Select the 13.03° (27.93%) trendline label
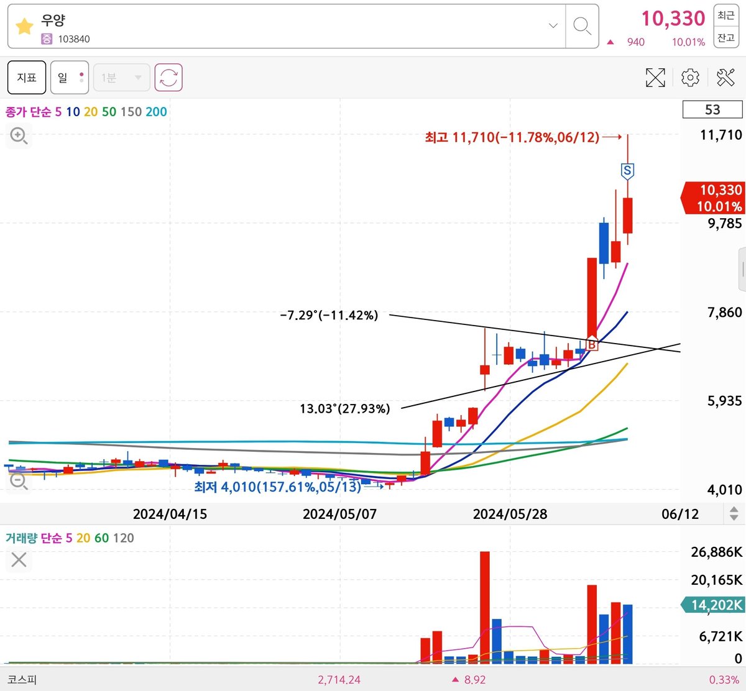The width and height of the screenshot is (746, 691). click(x=345, y=408)
